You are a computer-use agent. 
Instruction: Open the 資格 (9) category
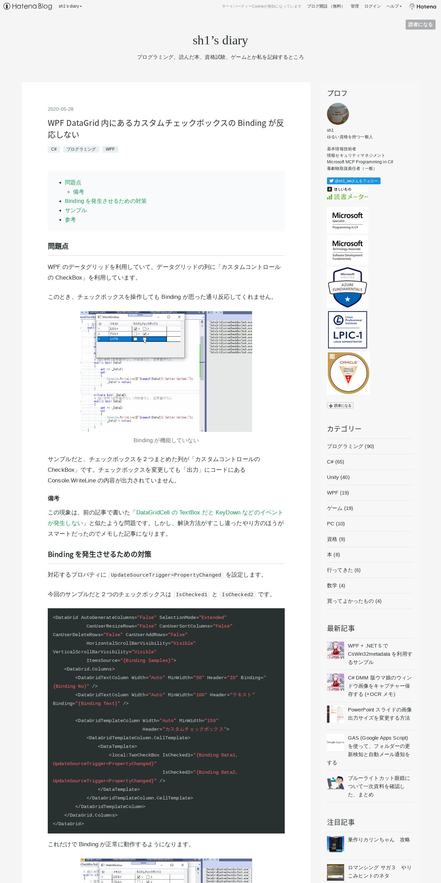tap(336, 539)
